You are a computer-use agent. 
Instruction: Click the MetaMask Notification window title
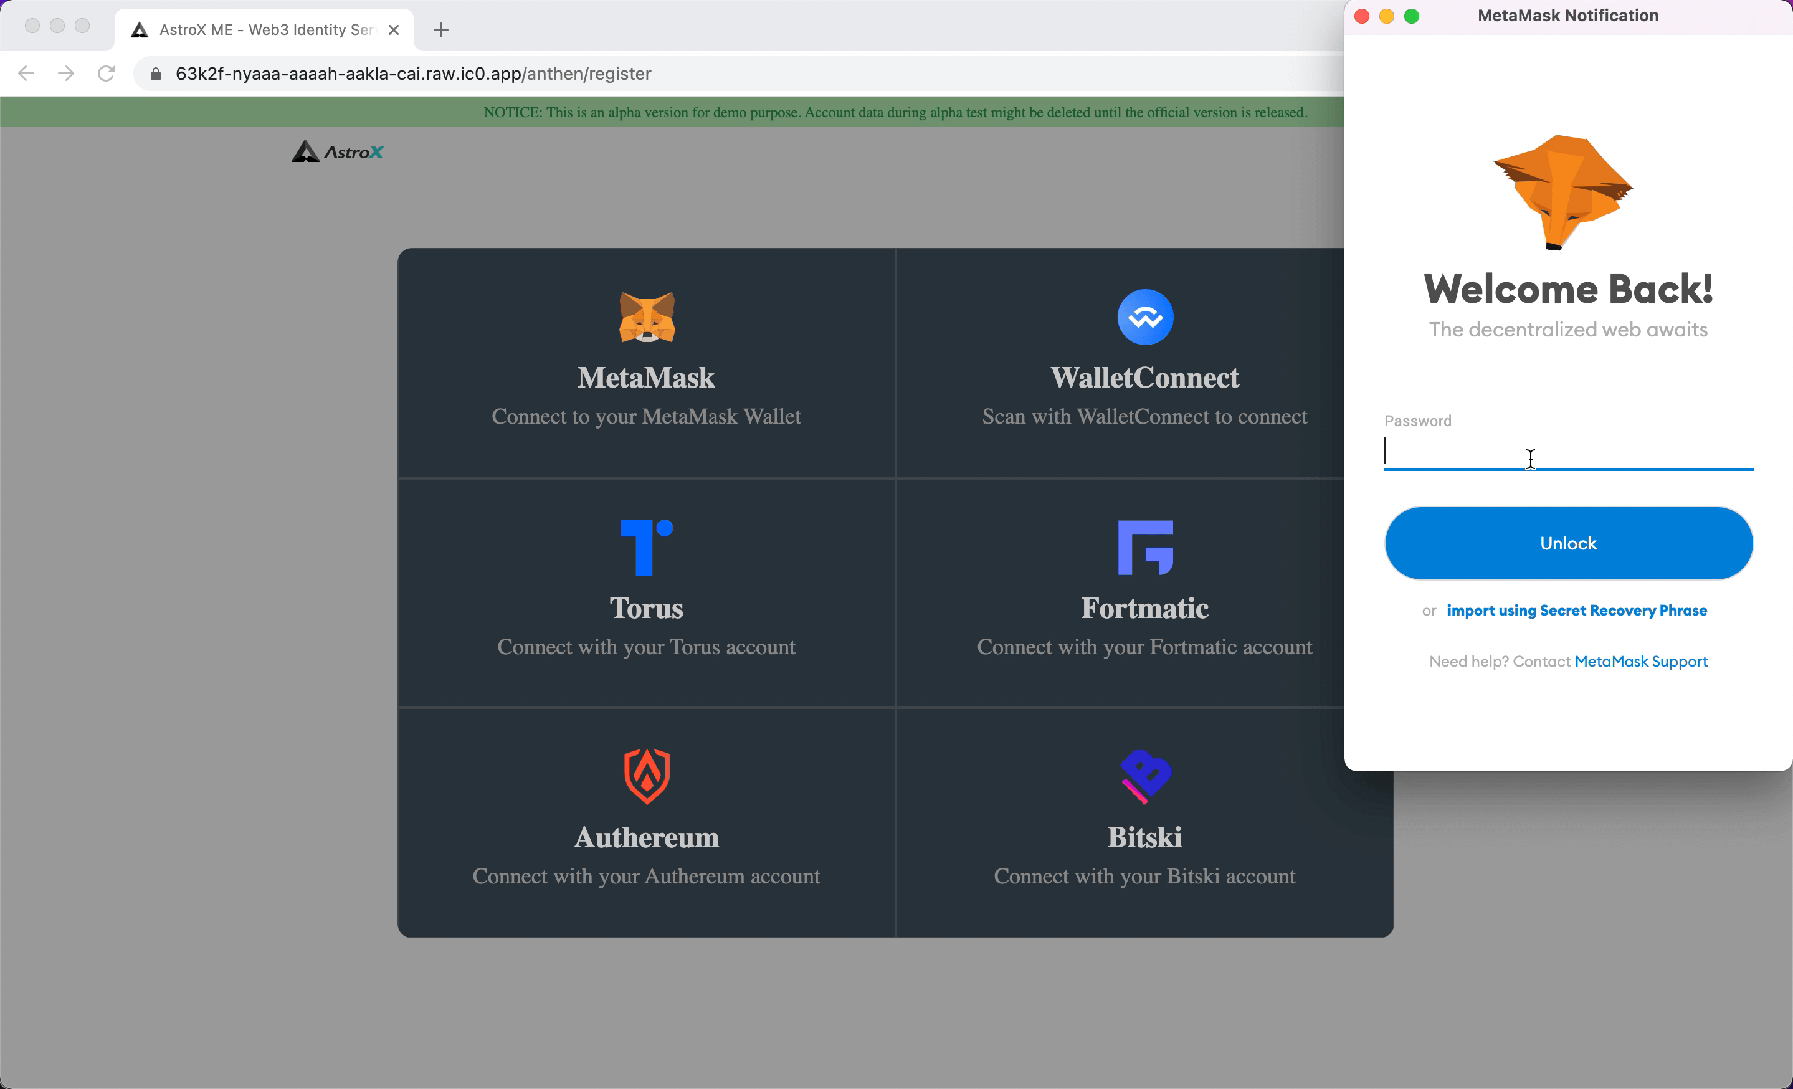(1568, 16)
